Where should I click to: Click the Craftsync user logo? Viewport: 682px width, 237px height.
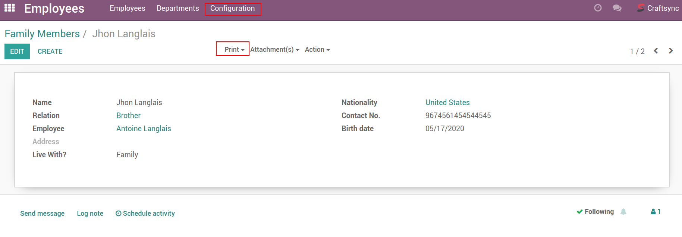click(641, 8)
